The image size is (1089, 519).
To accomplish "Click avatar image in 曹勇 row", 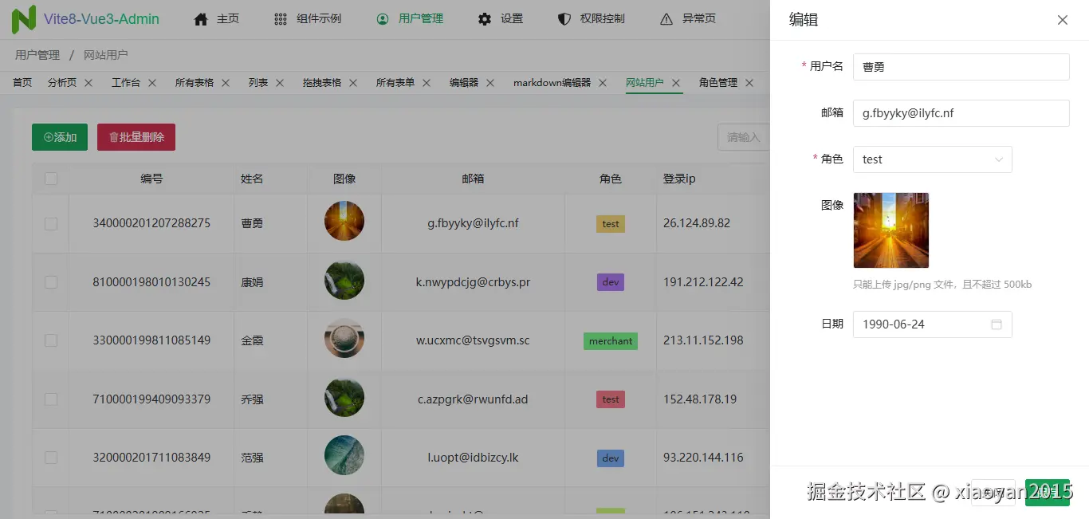I will pyautogui.click(x=344, y=221).
